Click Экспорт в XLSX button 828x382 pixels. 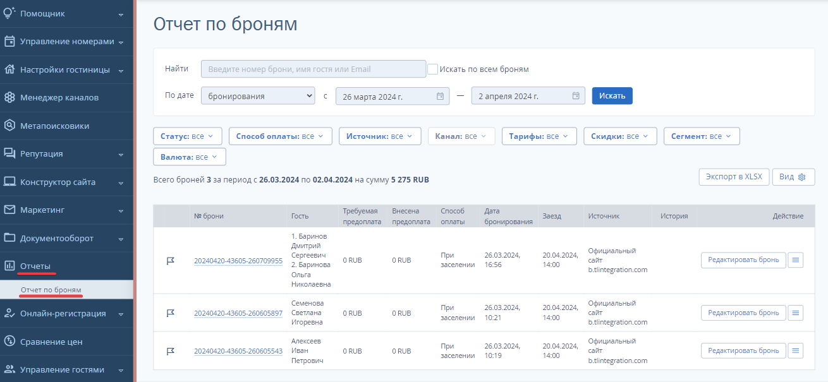pyautogui.click(x=734, y=177)
